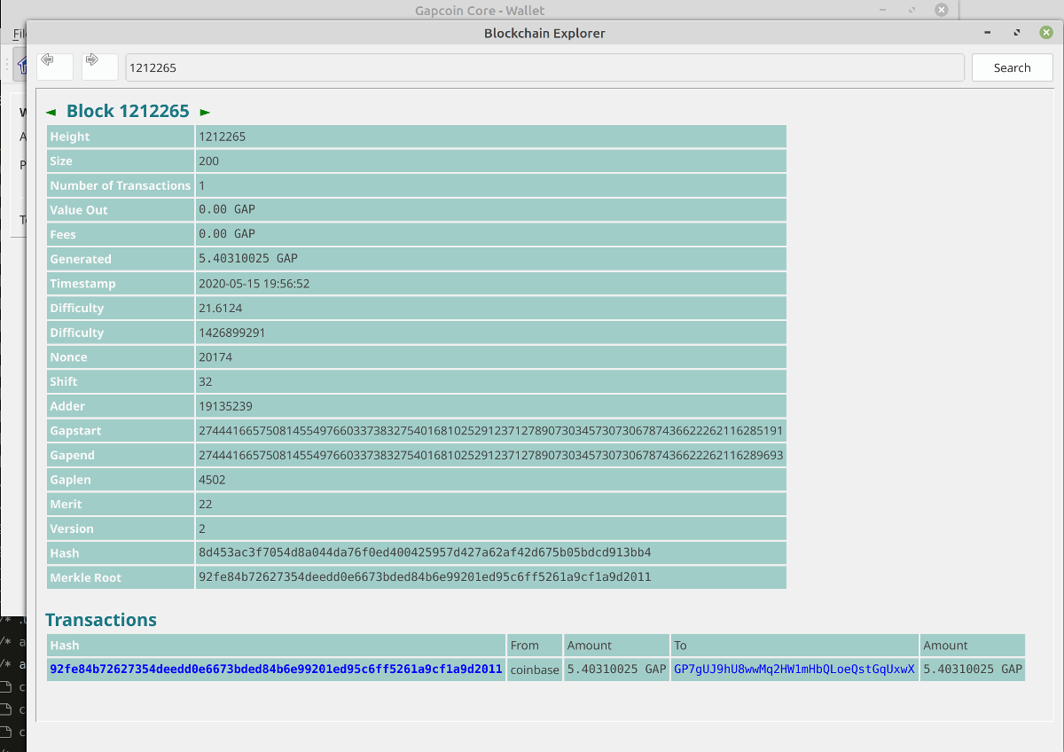
Task: Select the Shift row label
Action: [x=64, y=382]
